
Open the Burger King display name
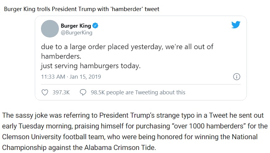(x=76, y=26)
